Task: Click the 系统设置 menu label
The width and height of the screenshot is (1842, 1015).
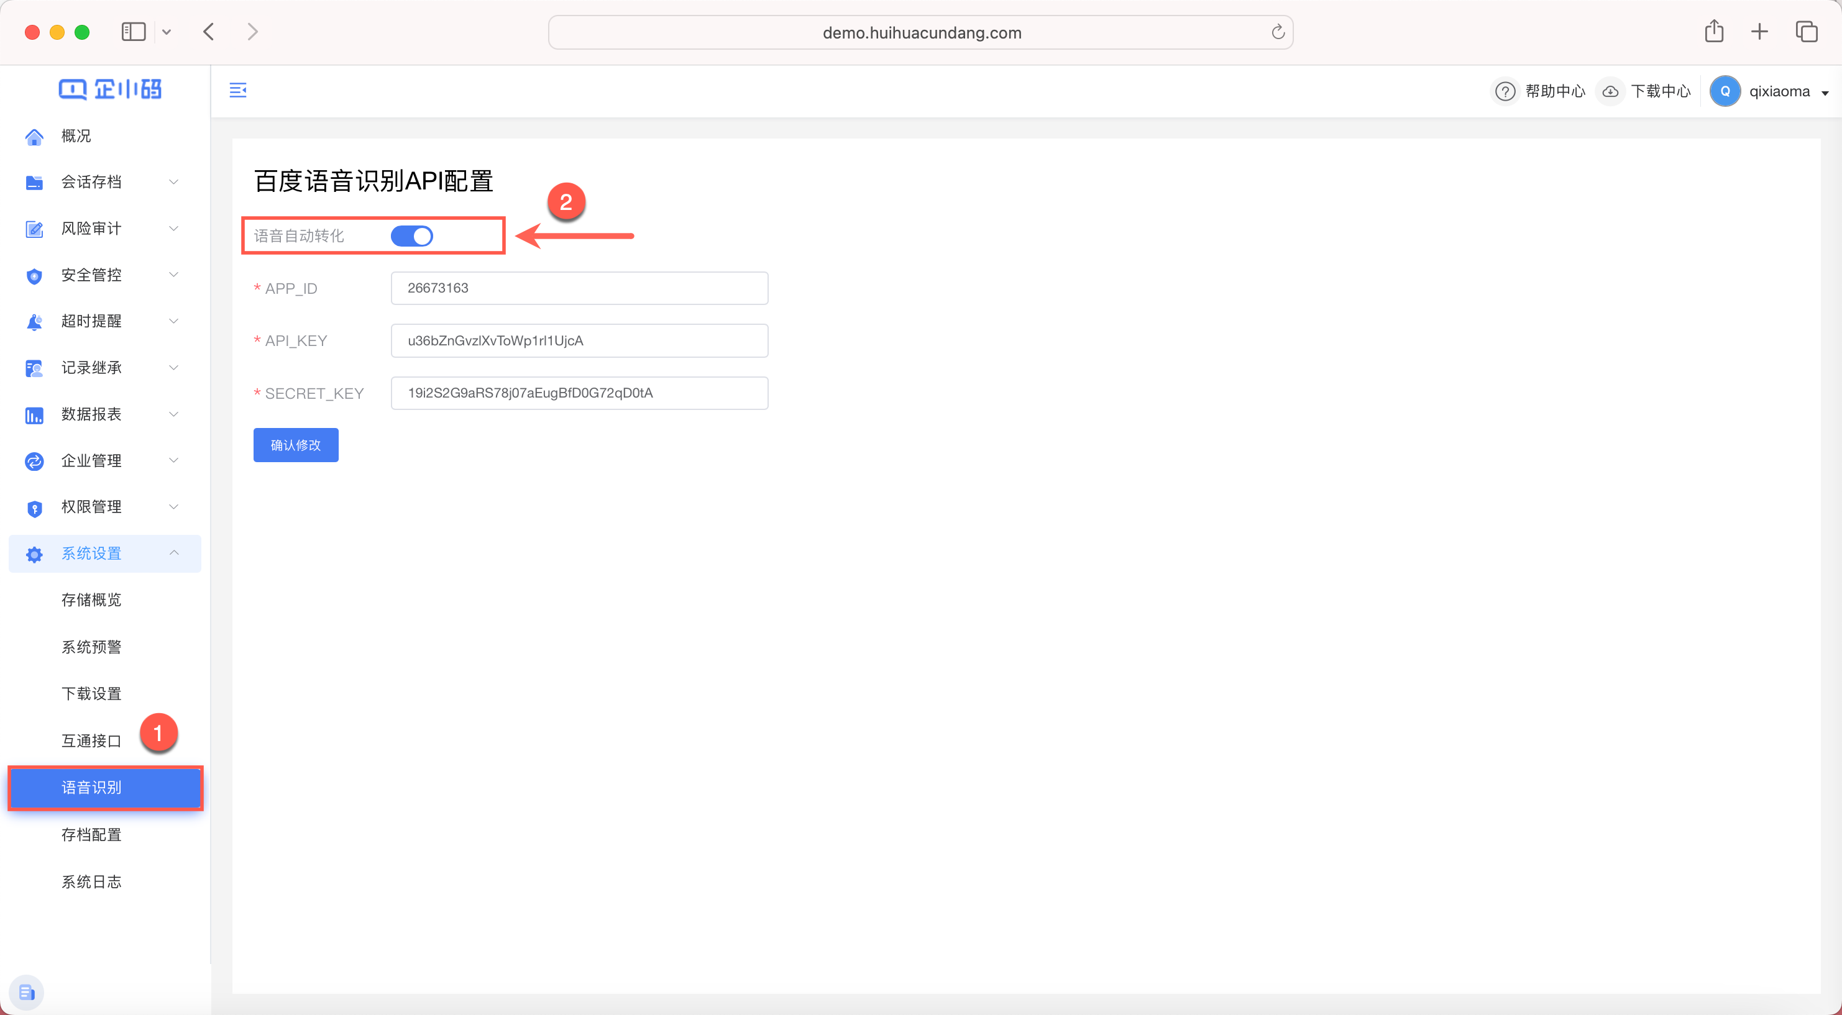Action: coord(91,553)
